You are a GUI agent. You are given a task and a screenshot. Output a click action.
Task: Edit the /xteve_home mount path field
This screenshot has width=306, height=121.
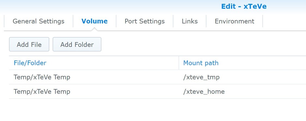[204, 92]
